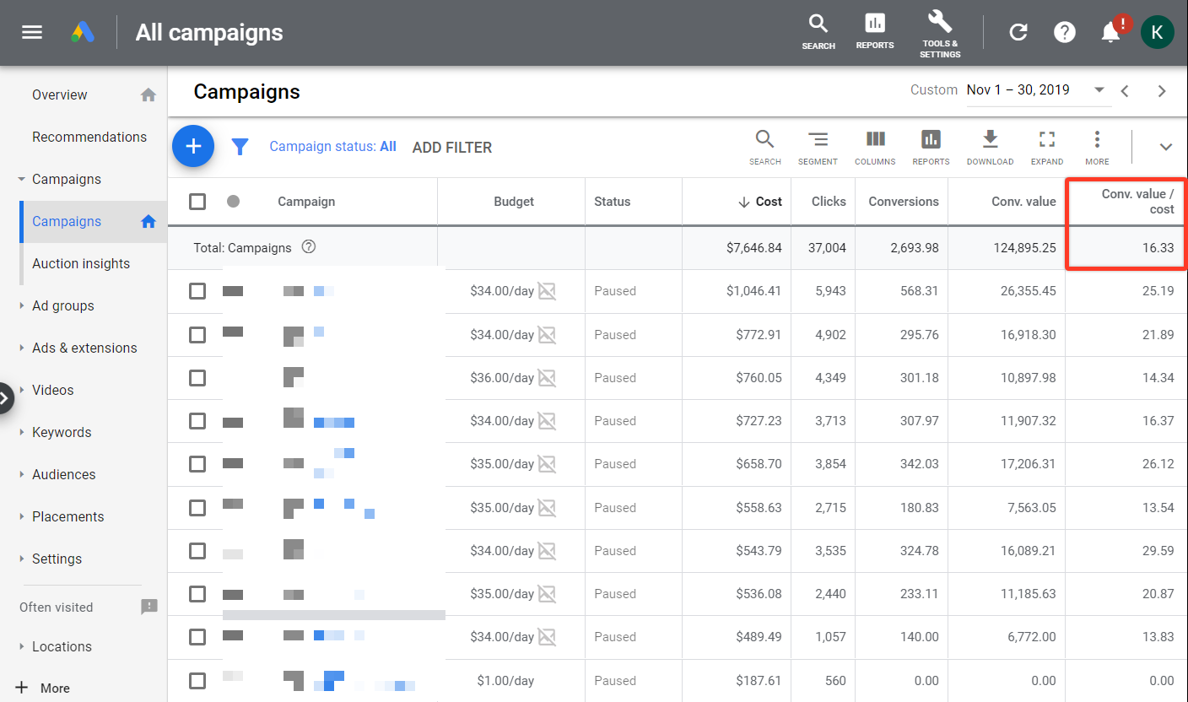This screenshot has width=1188, height=702.
Task: Check the campaign costing $558.63
Action: click(197, 508)
